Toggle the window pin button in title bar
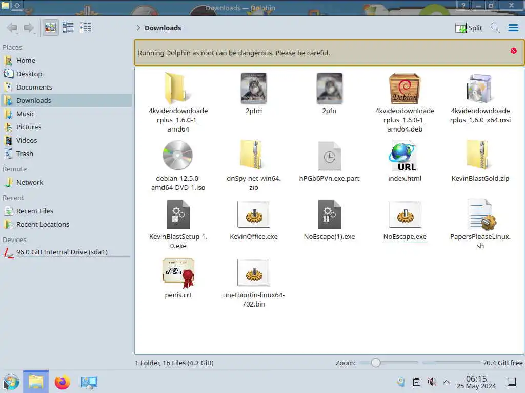 (17, 5)
